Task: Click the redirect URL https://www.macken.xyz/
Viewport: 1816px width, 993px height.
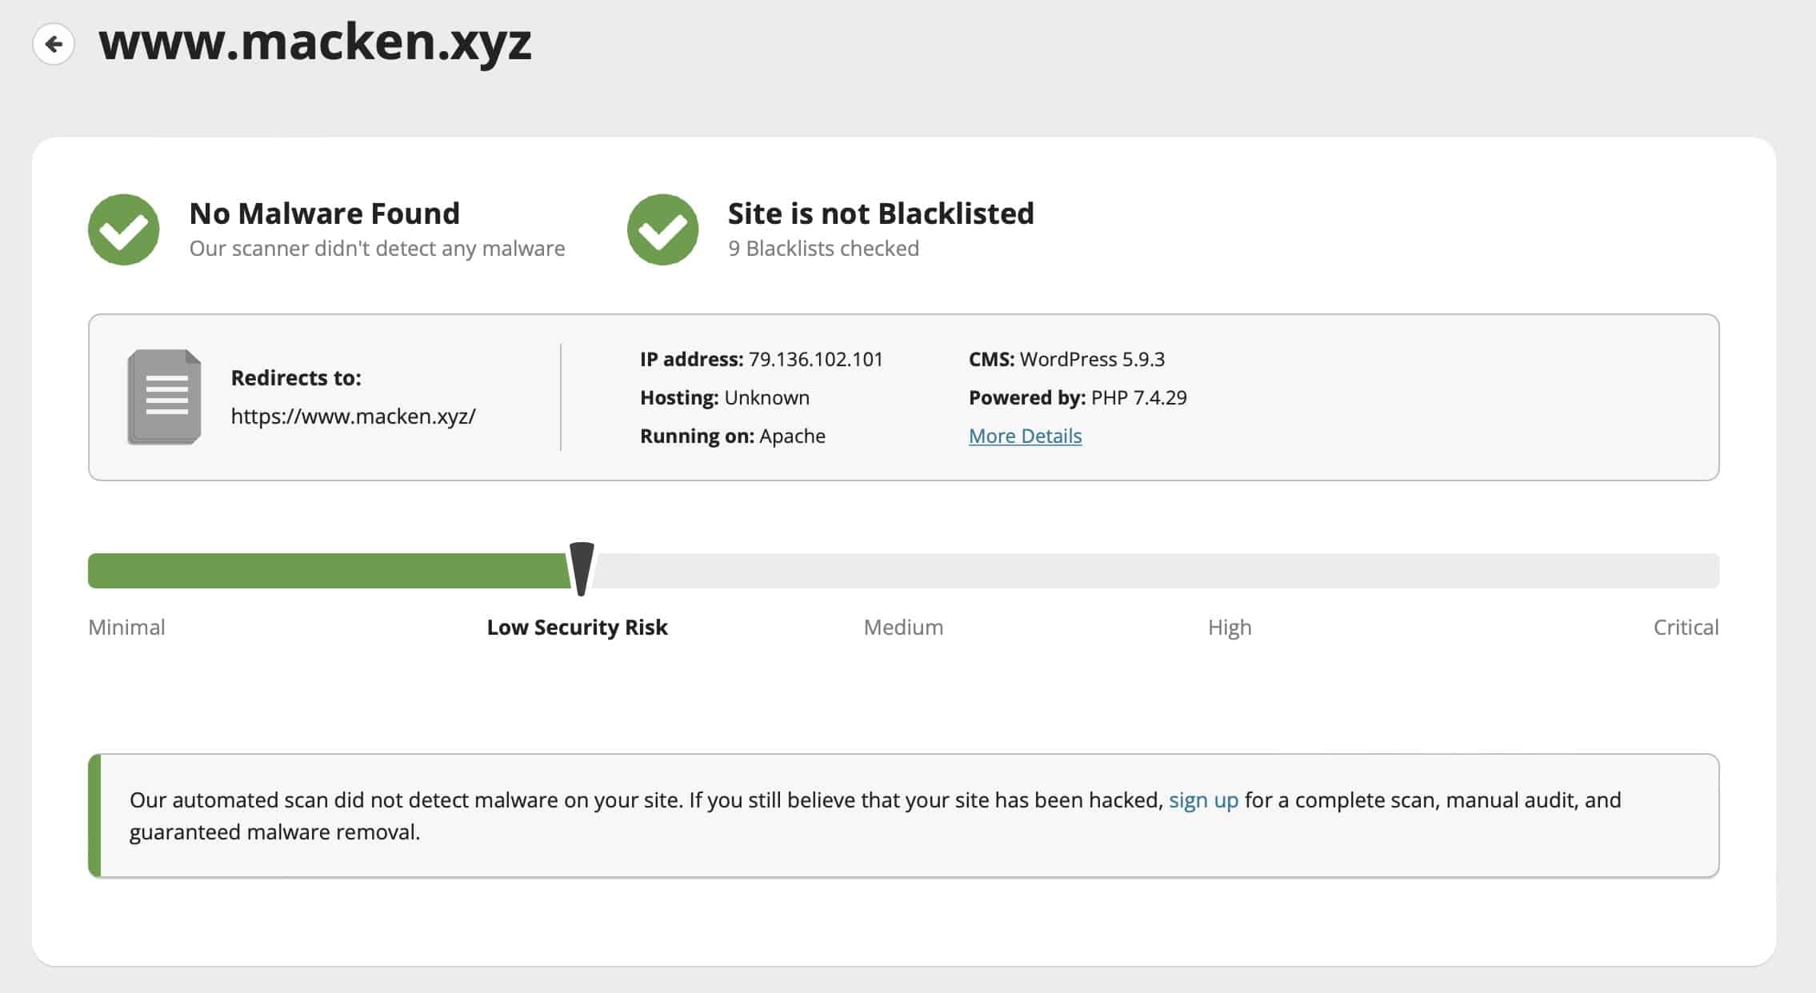Action: point(353,417)
